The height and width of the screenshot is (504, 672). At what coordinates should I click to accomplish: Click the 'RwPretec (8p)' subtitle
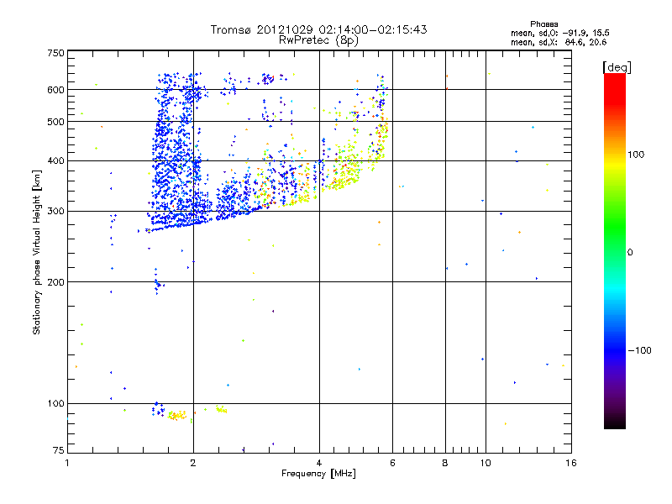point(318,40)
